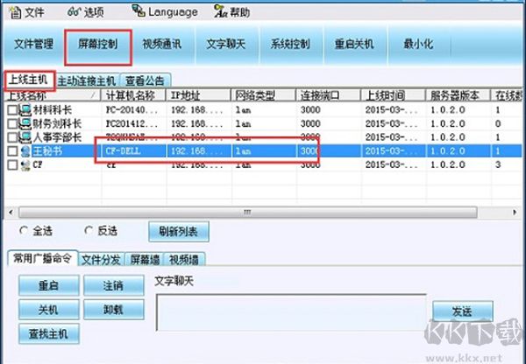
Task: Switch to the 常用广播命令 tab
Action: coord(43,258)
